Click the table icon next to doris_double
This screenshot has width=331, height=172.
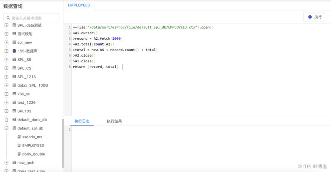click(19, 154)
